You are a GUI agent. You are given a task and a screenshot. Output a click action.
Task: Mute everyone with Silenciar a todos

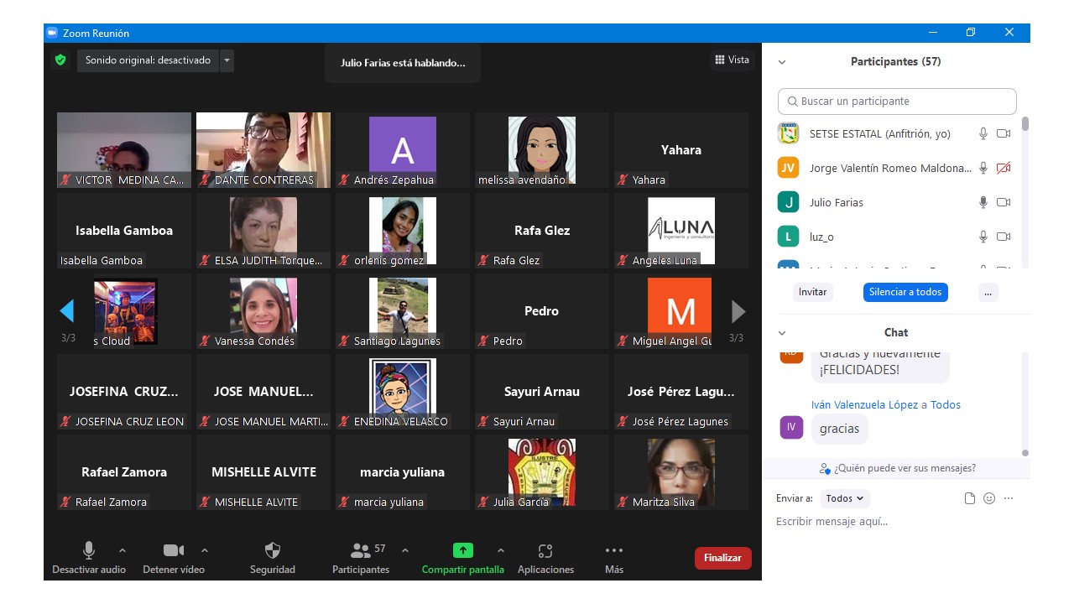click(905, 292)
